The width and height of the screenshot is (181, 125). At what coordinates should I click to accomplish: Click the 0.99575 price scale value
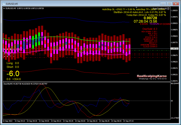tap(174, 68)
